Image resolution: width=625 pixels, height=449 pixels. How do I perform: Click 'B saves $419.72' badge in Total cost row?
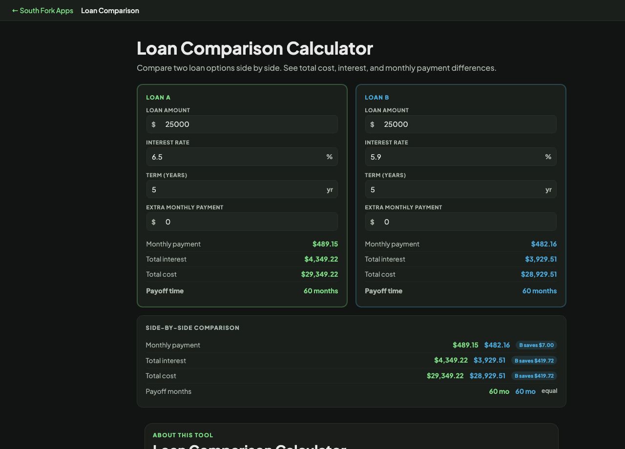tap(534, 376)
